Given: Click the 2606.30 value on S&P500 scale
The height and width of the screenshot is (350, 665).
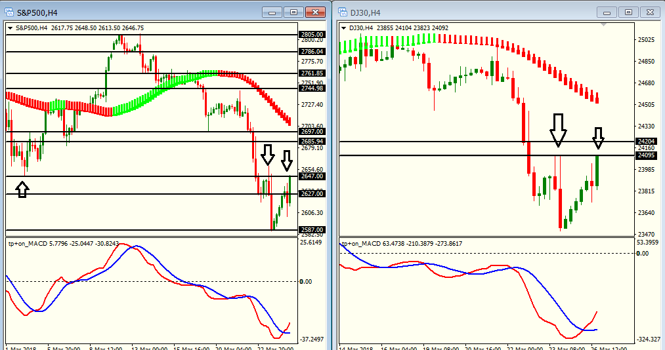Looking at the screenshot, I should (x=312, y=213).
